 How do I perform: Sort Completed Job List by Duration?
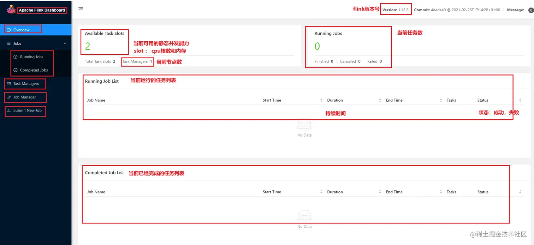(x=380, y=192)
